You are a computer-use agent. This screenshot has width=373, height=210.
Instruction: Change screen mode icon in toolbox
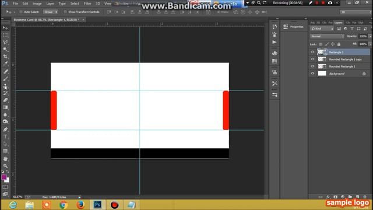(x=5, y=194)
